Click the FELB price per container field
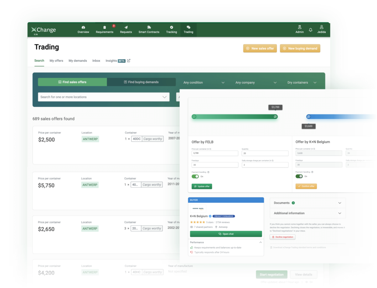Image resolution: width=377 pixels, height=288 pixels. [215, 153]
